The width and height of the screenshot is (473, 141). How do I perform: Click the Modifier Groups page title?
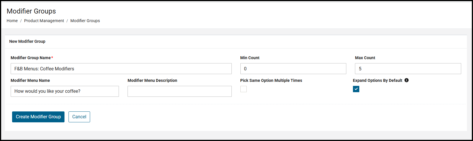[31, 11]
